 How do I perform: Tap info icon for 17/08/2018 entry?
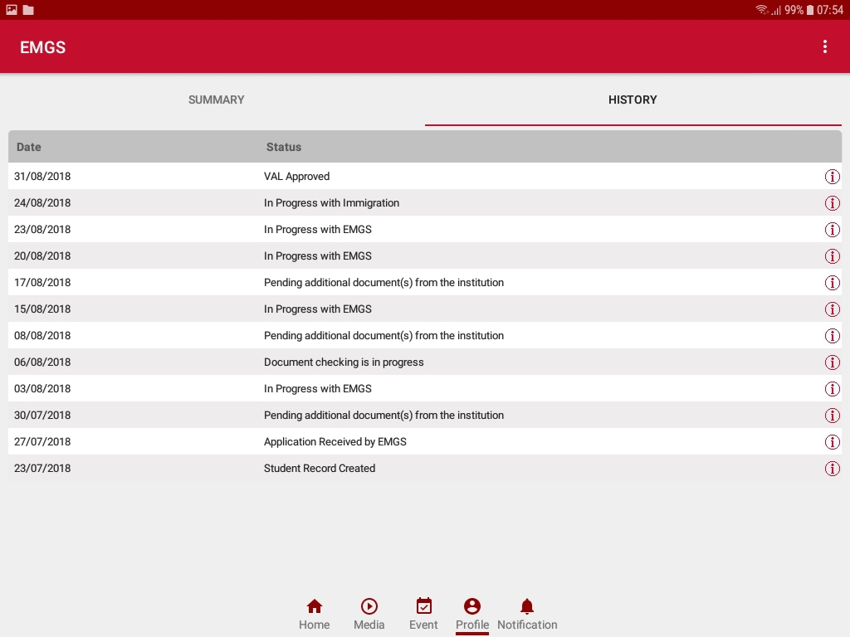tap(832, 283)
